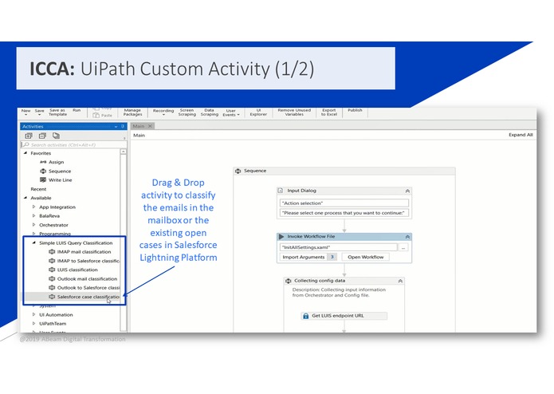Screen dimensions: 554x394
Task: Expand the App Integration node
Action: coord(34,207)
